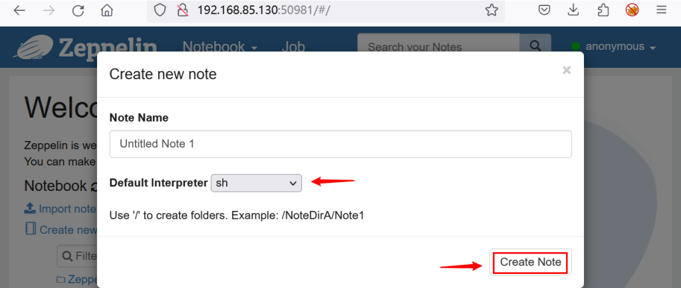Open the Job menu item
This screenshot has height=288, width=681.
tap(293, 47)
